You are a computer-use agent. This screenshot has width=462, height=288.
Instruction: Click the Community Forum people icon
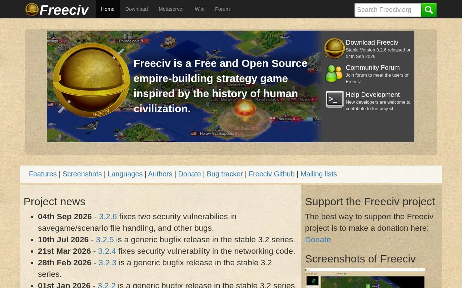334,73
